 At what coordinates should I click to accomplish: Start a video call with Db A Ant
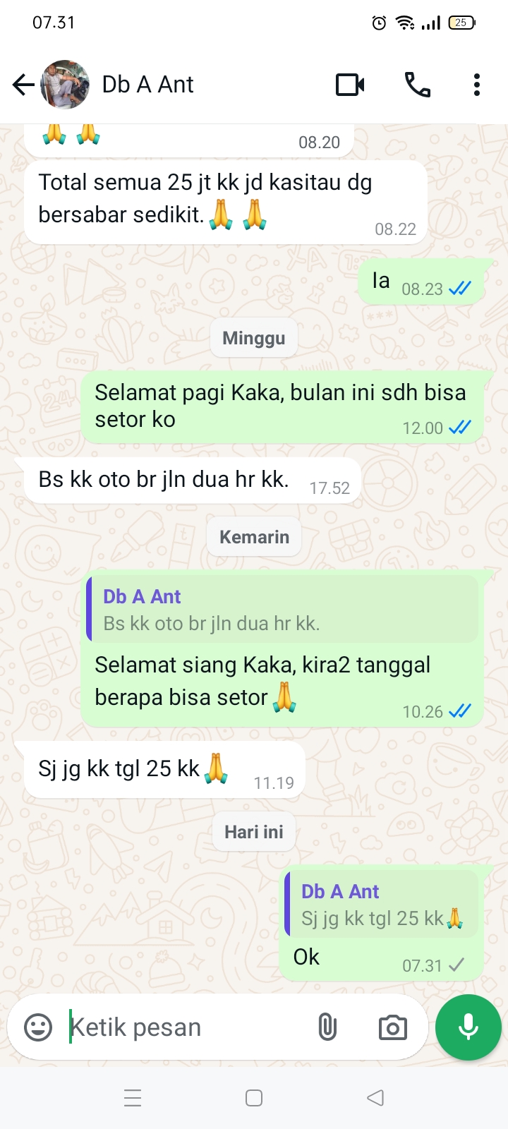click(350, 85)
